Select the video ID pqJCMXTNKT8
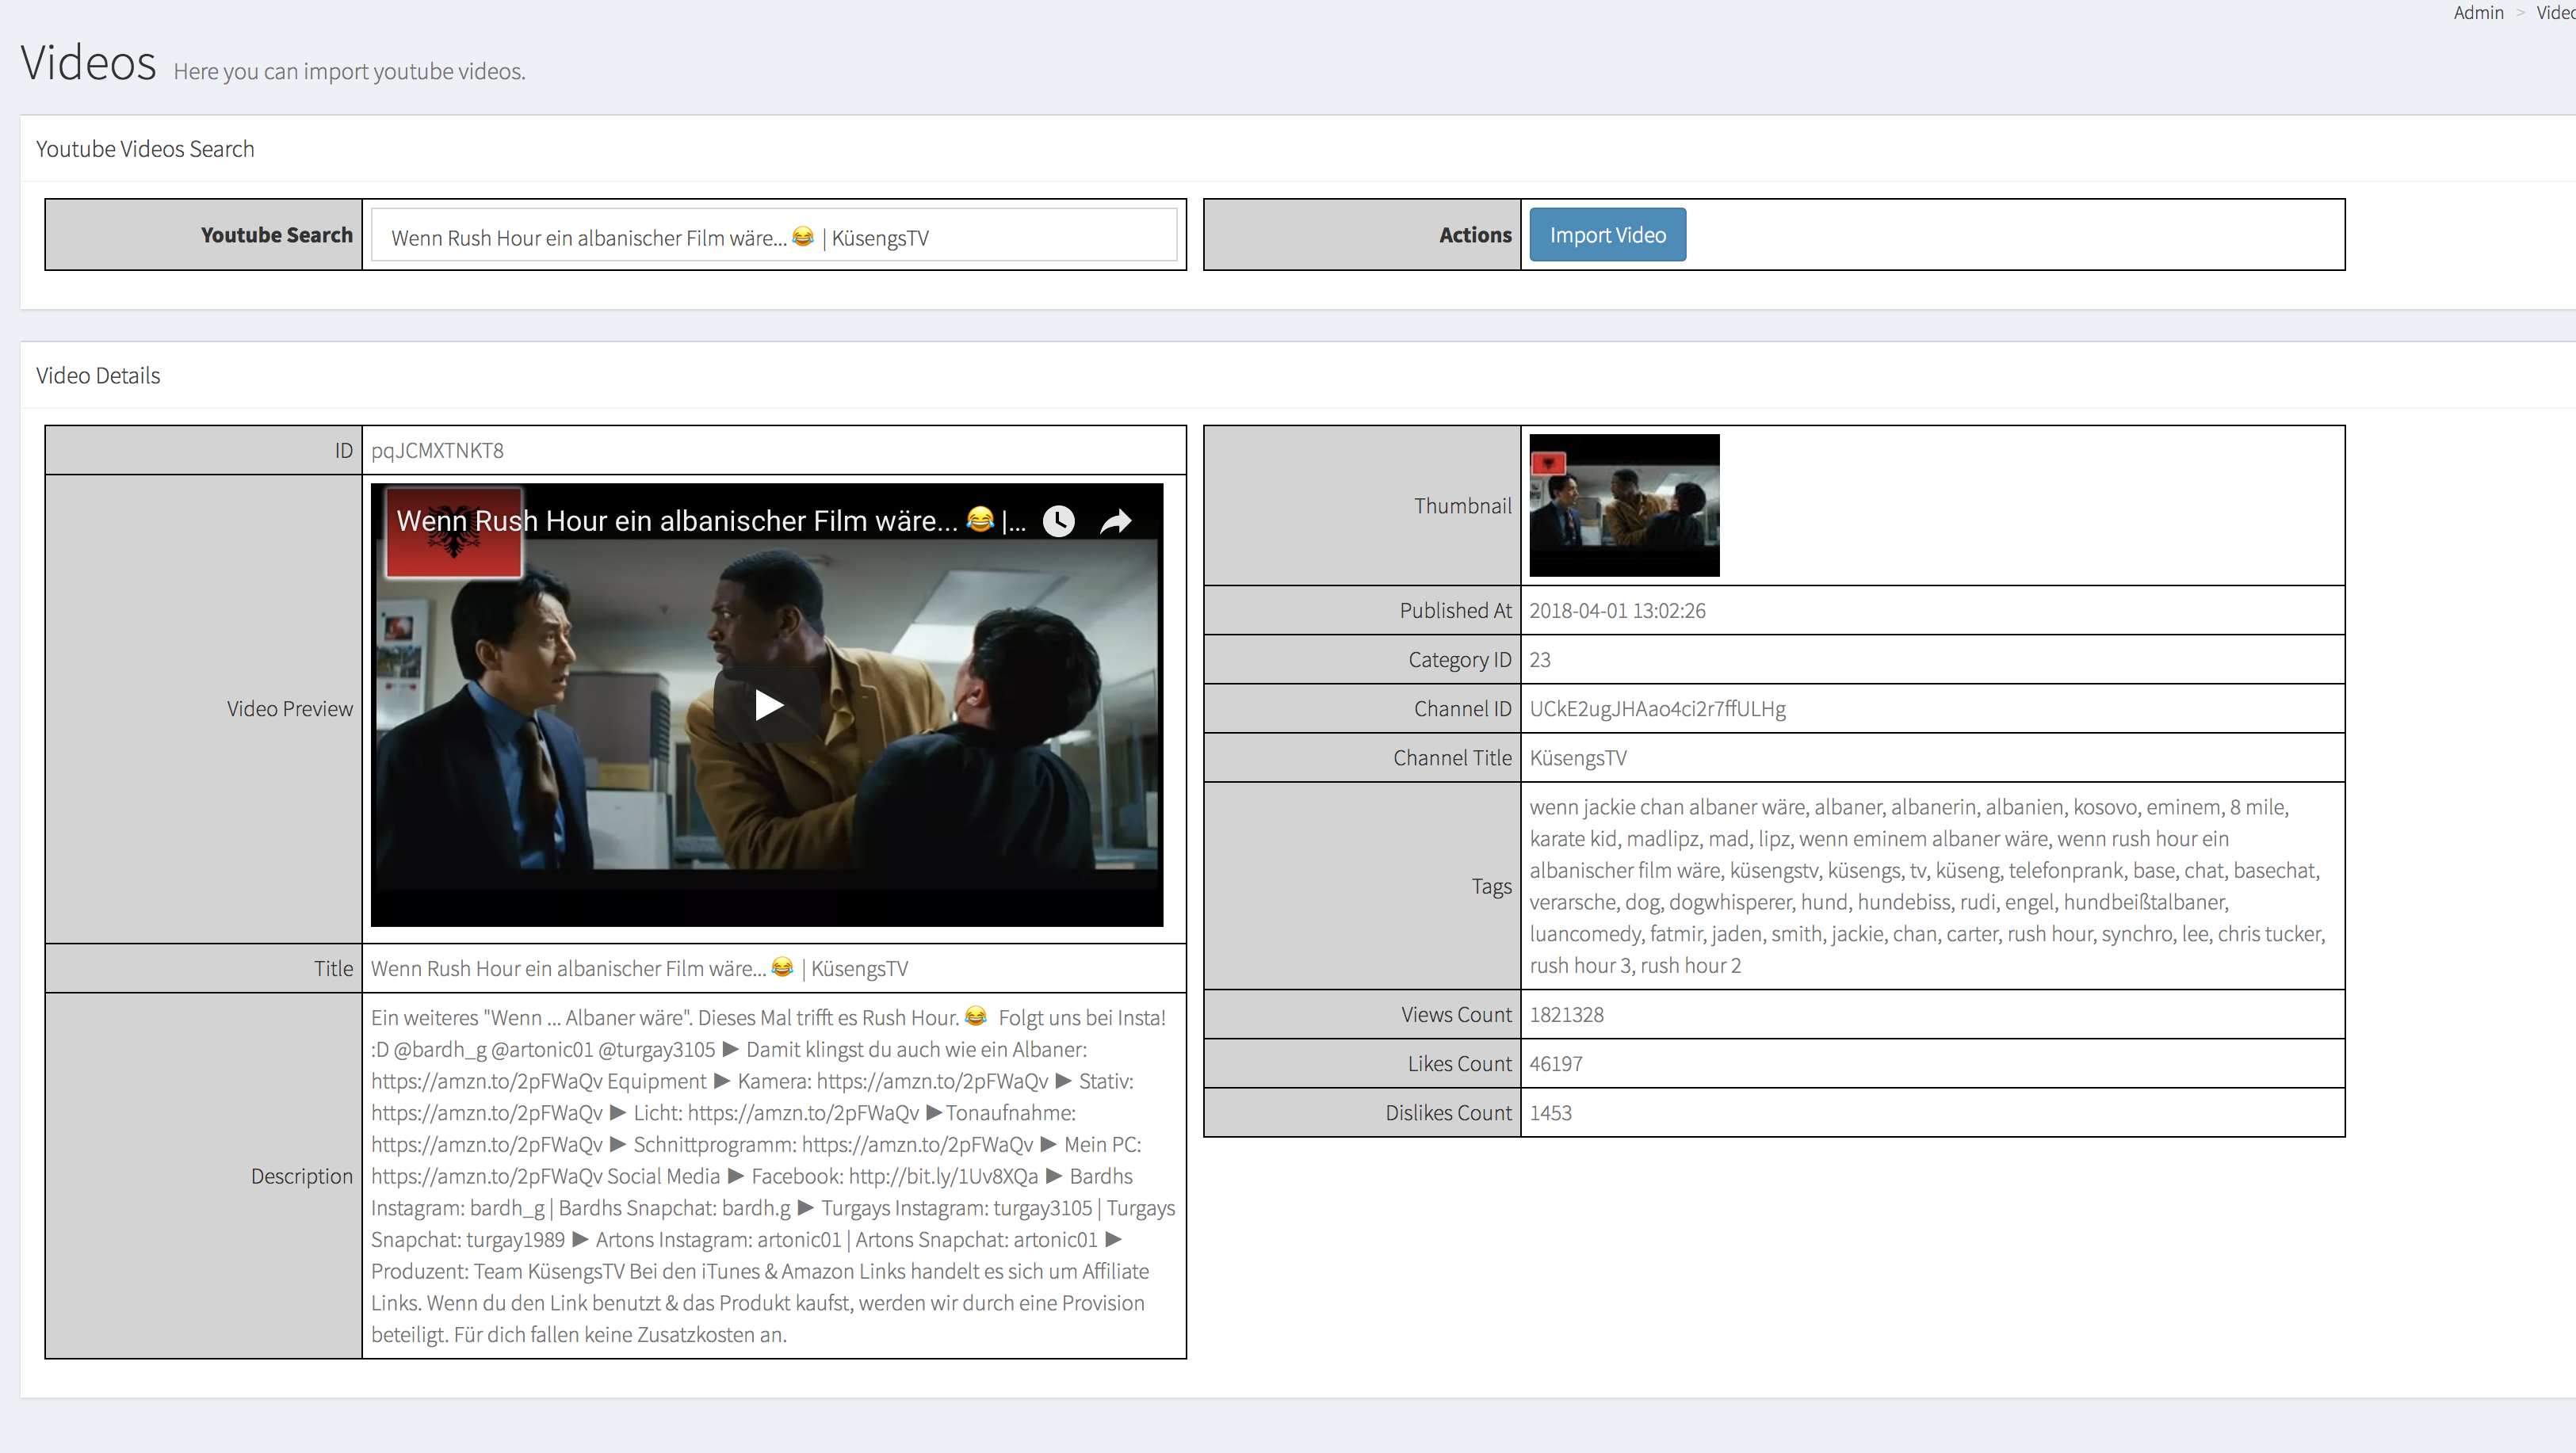Image resolution: width=2576 pixels, height=1453 pixels. click(437, 450)
